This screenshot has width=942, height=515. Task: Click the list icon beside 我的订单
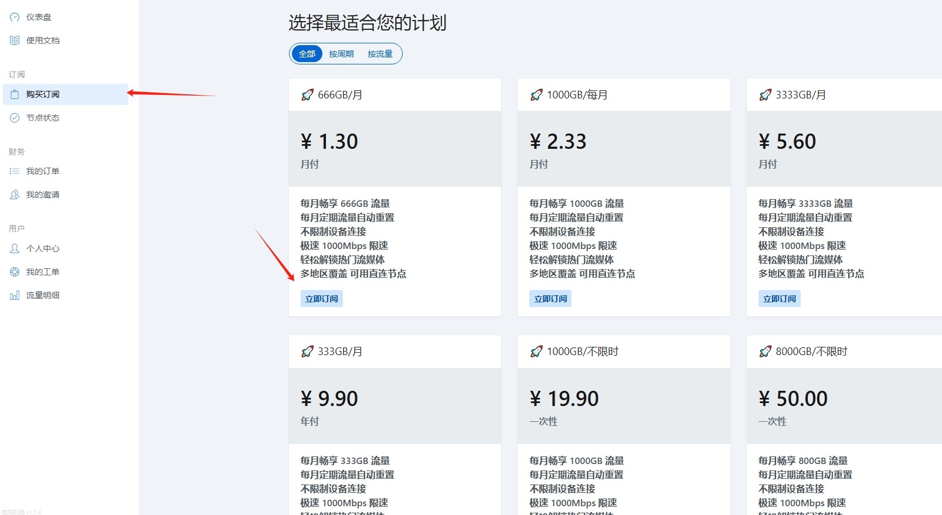[x=15, y=171]
